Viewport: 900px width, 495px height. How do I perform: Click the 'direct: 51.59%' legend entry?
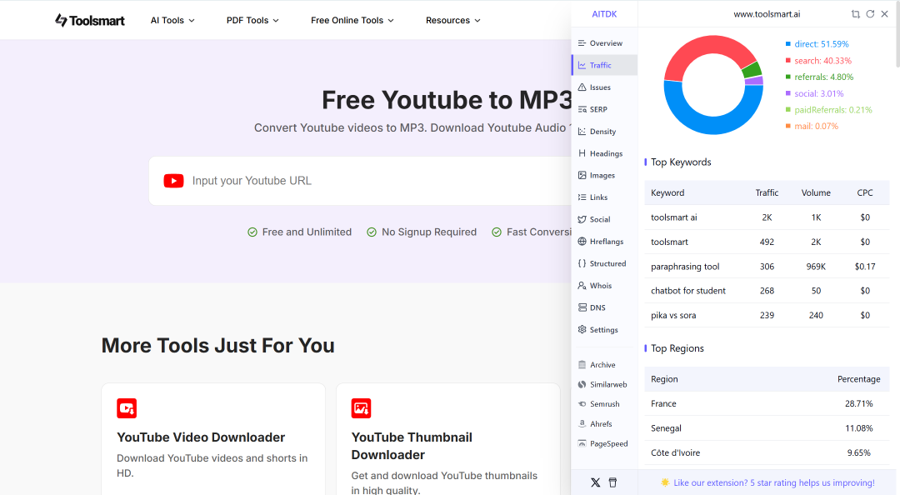pyautogui.click(x=817, y=43)
